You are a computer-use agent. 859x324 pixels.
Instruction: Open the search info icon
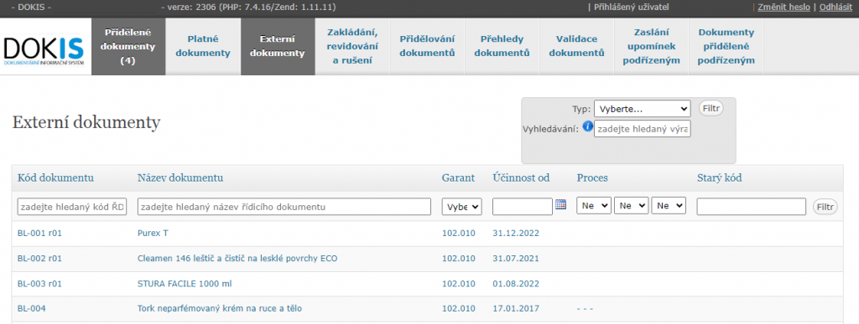588,126
